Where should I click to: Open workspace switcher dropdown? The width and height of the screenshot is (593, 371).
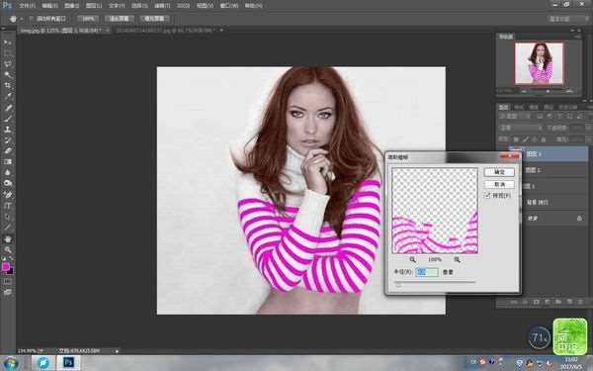(x=569, y=19)
